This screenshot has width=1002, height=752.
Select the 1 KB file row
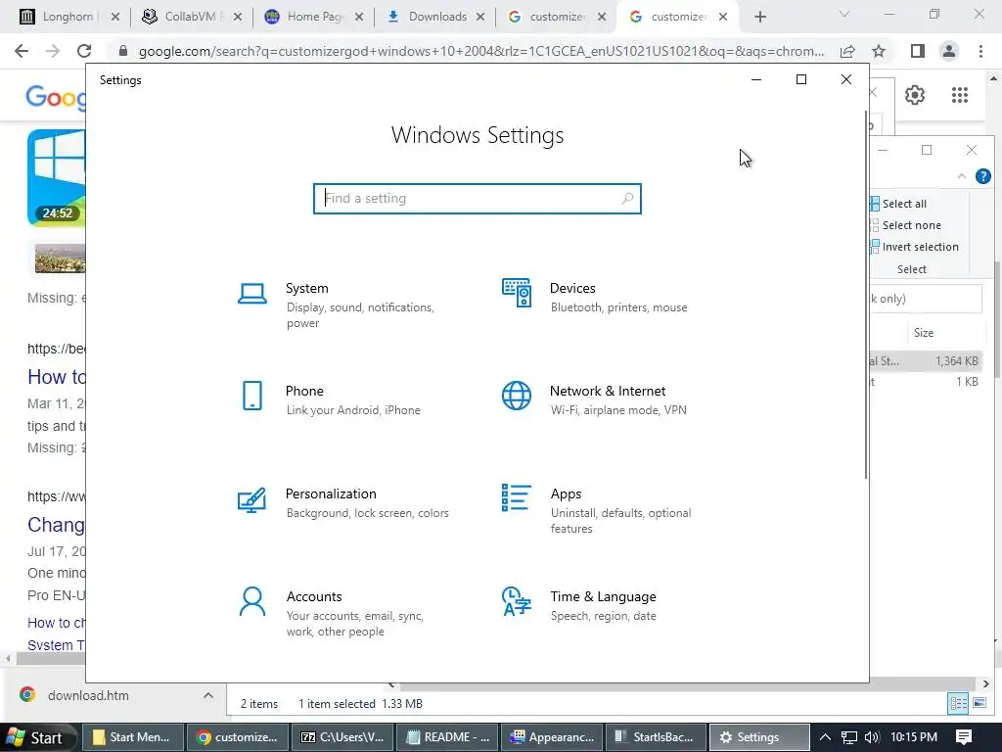926,382
